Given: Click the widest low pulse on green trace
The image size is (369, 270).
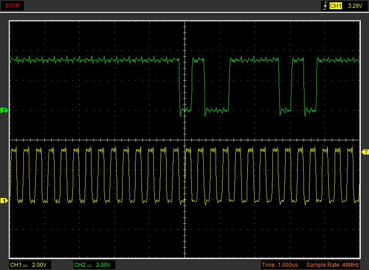Looking at the screenshot, I should [217, 110].
